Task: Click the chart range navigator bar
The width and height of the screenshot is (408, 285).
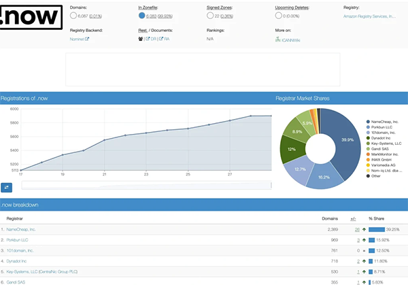Action: point(146,185)
